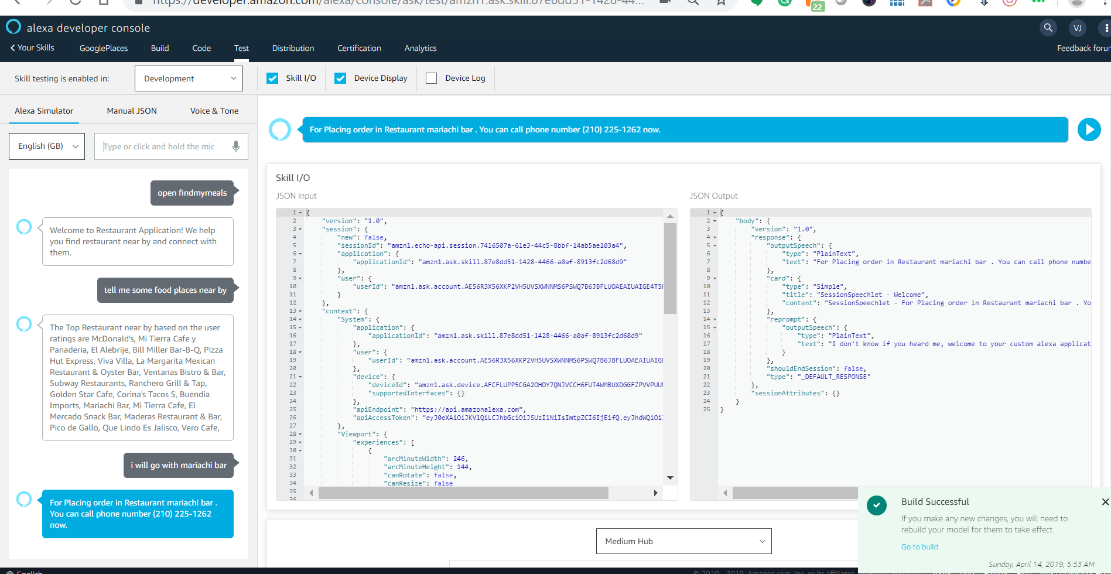
Task: Click JSON Input vertical scrollbar thumb
Action: pos(670,268)
